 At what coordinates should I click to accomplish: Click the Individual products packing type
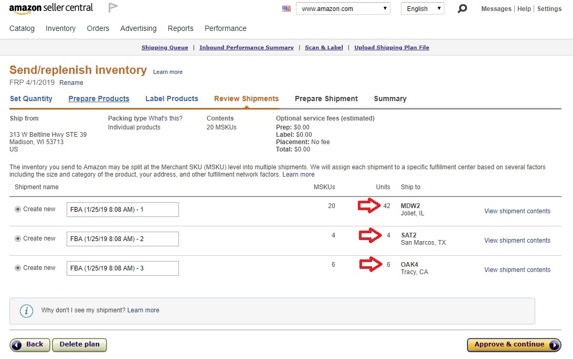click(x=134, y=127)
